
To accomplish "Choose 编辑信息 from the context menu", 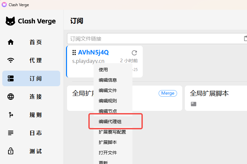I will point(113,80).
